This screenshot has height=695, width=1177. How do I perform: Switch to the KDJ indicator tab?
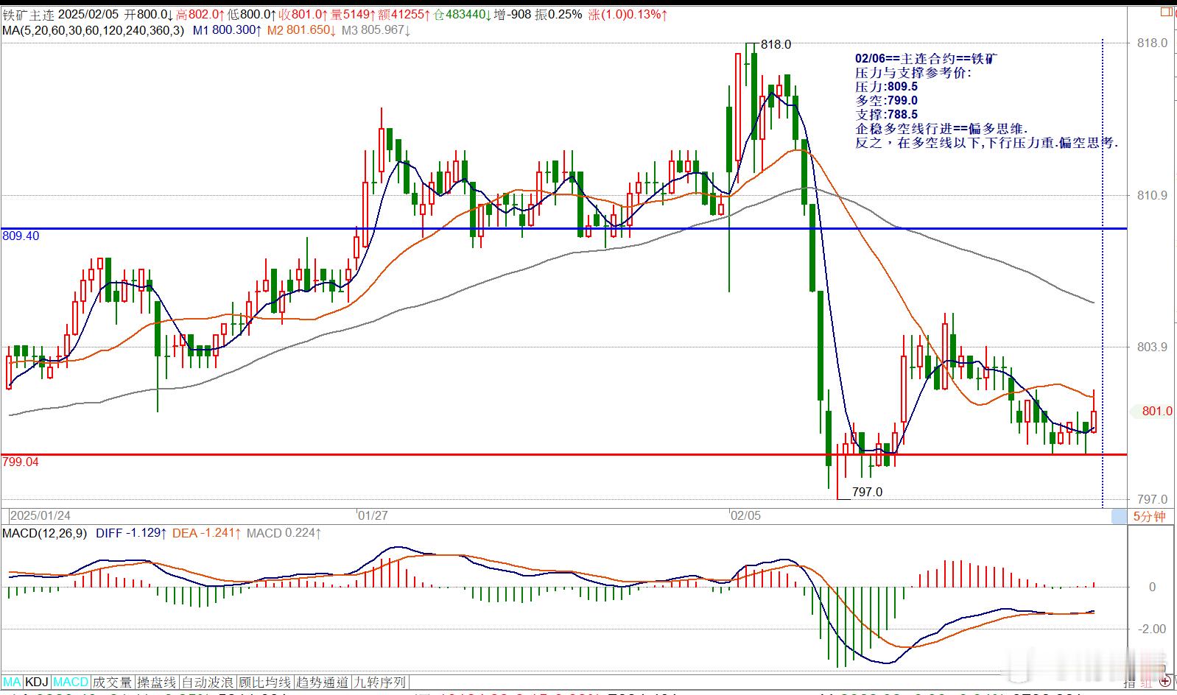[x=37, y=682]
